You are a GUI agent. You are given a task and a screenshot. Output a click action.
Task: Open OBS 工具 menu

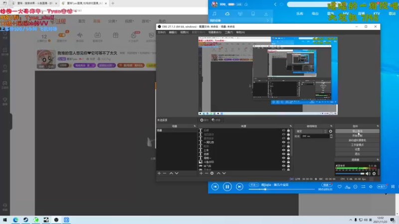(229, 32)
